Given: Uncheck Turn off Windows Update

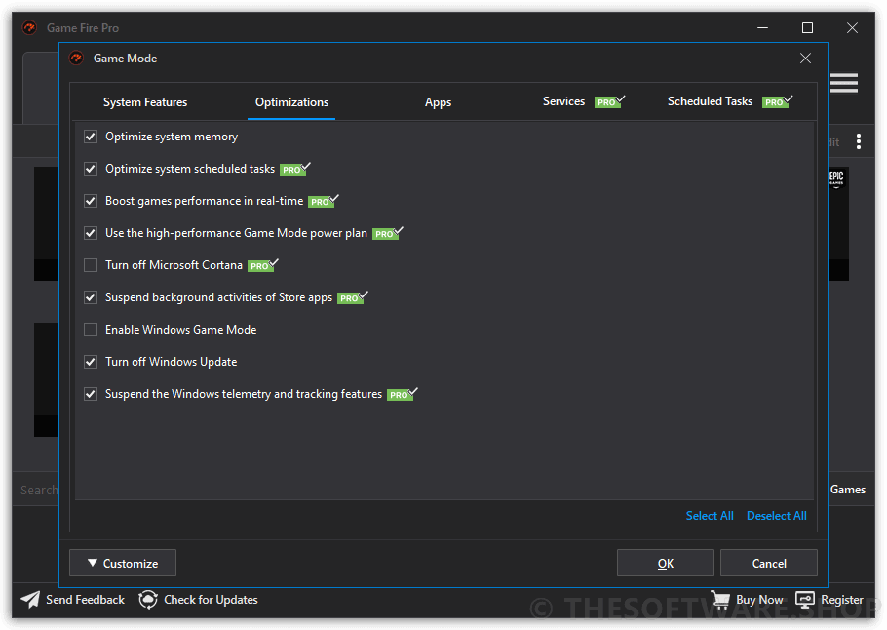Looking at the screenshot, I should coord(91,362).
